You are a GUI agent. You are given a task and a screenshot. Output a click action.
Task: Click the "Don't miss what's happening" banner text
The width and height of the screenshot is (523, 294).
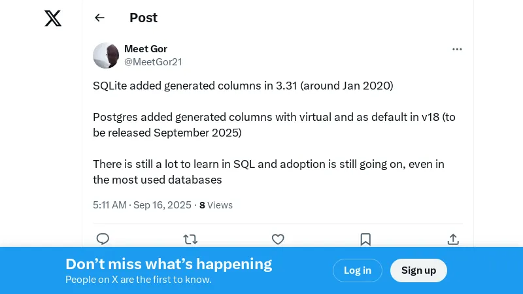[169, 264]
